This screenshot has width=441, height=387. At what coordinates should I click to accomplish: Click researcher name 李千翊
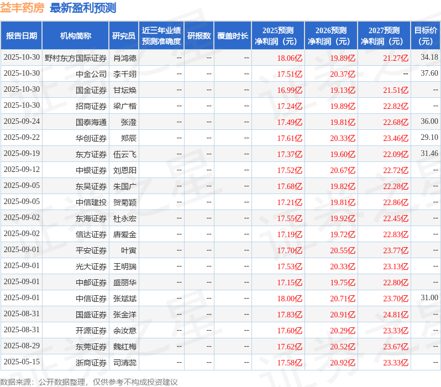coord(125,74)
